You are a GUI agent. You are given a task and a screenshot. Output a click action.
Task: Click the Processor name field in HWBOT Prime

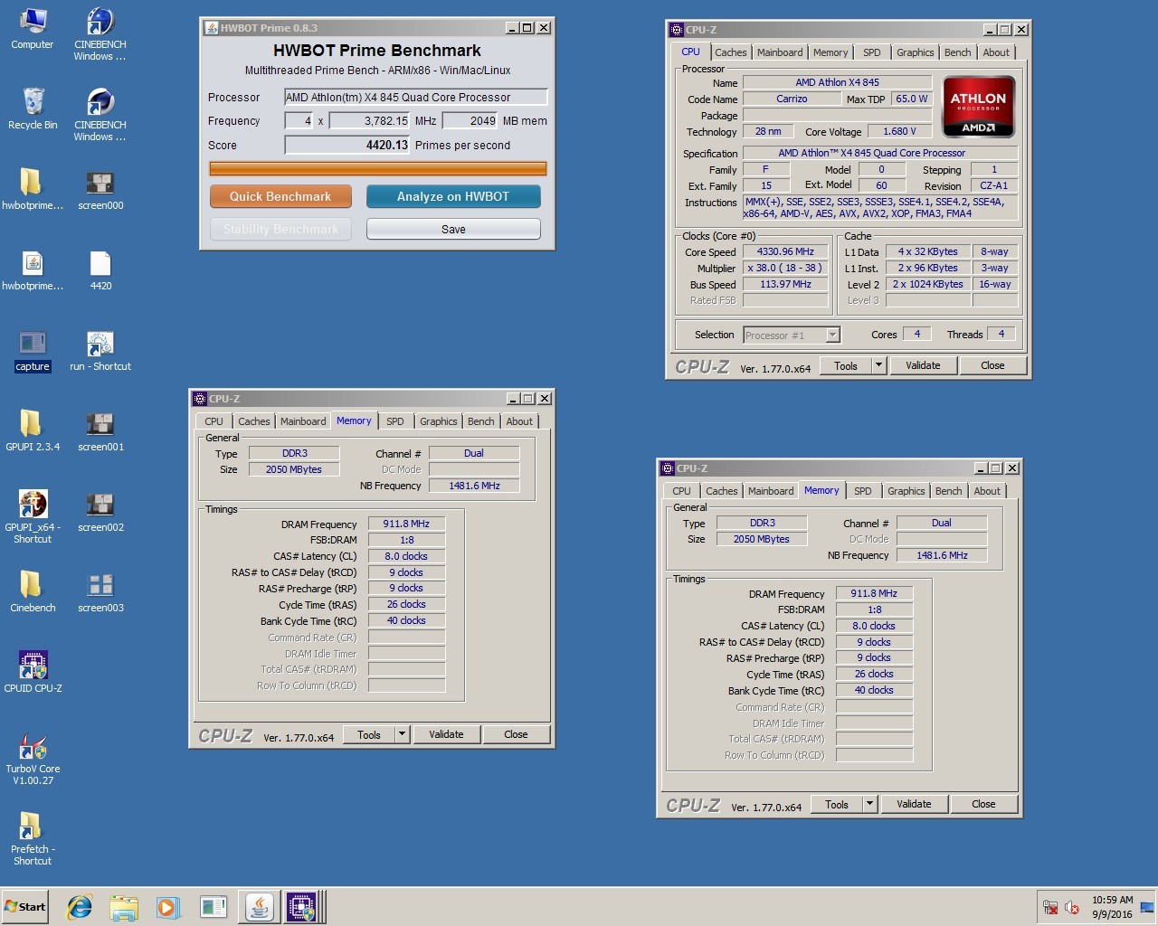click(x=415, y=97)
